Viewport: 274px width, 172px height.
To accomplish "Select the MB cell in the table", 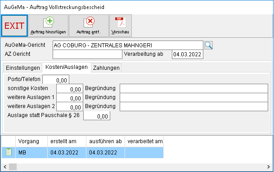I will coord(31,153).
